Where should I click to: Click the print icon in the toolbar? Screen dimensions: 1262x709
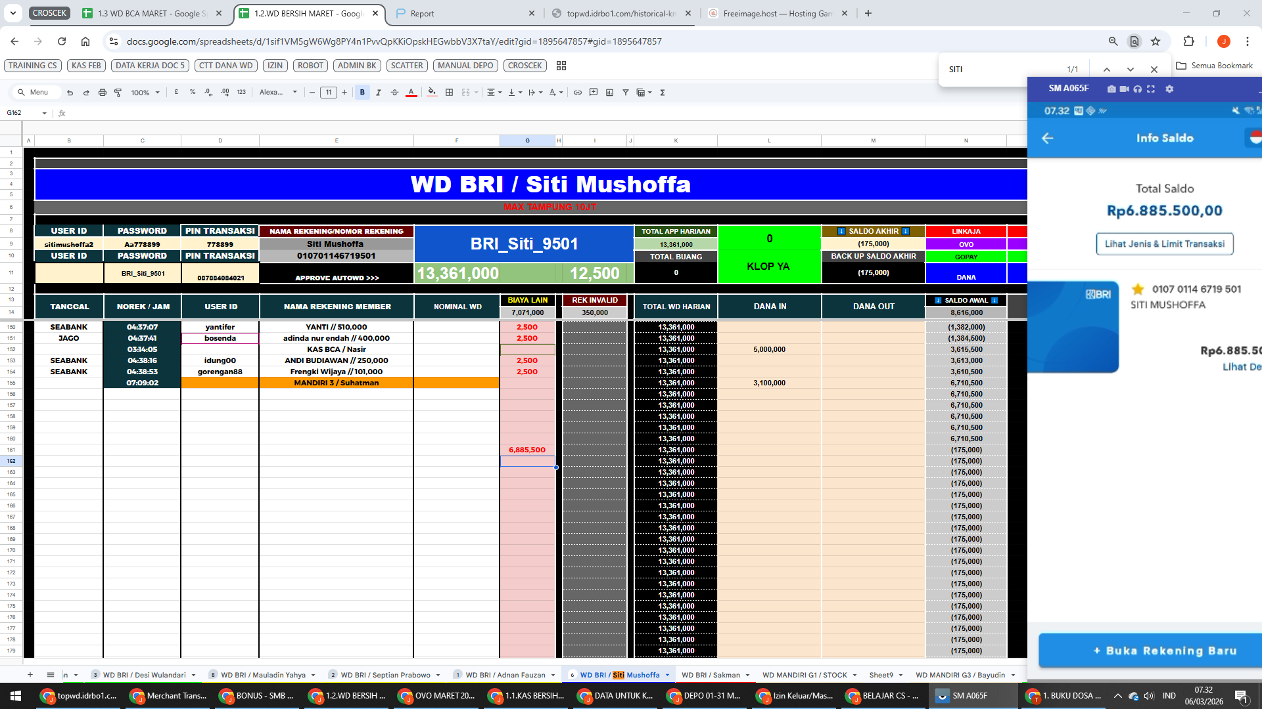pyautogui.click(x=103, y=93)
